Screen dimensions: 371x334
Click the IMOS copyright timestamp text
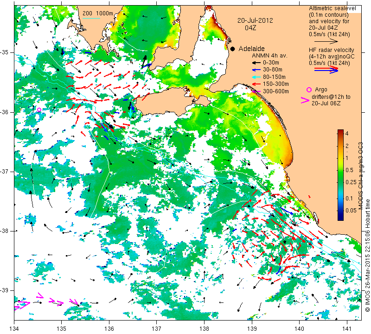[368, 256]
